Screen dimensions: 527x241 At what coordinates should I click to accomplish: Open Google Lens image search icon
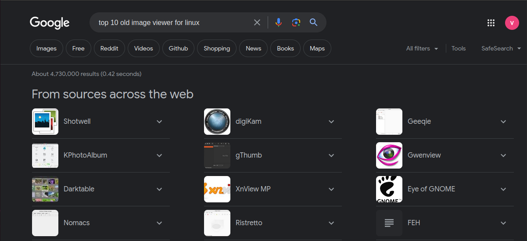[x=296, y=22]
